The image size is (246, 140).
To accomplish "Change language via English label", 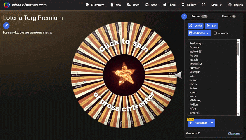I will click(238, 5).
